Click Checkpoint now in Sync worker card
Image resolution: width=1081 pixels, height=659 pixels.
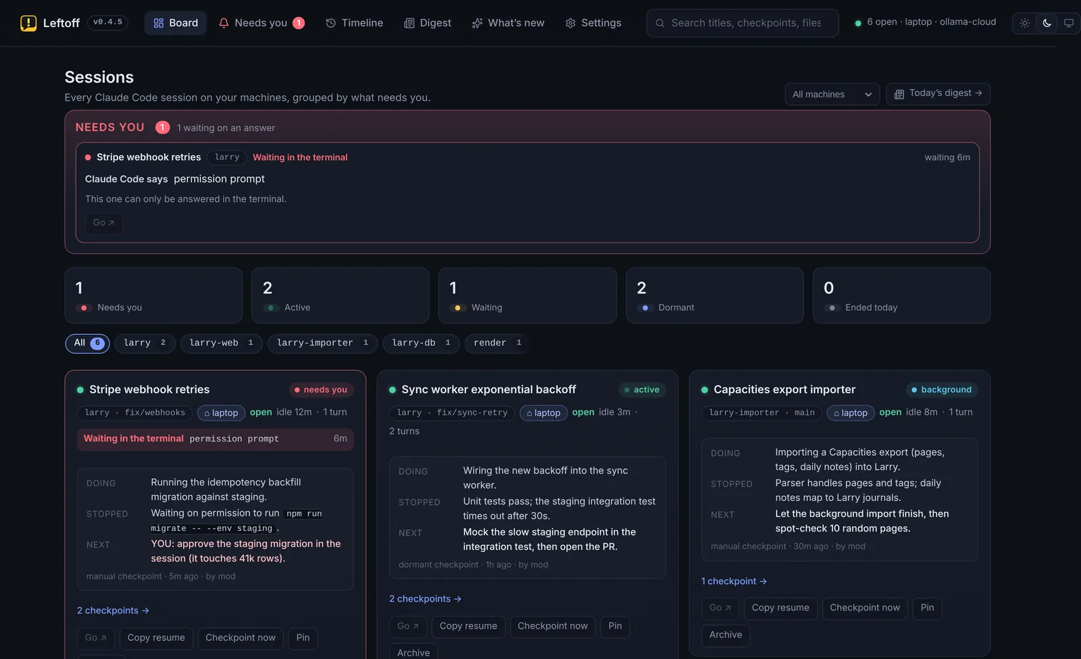tap(553, 627)
